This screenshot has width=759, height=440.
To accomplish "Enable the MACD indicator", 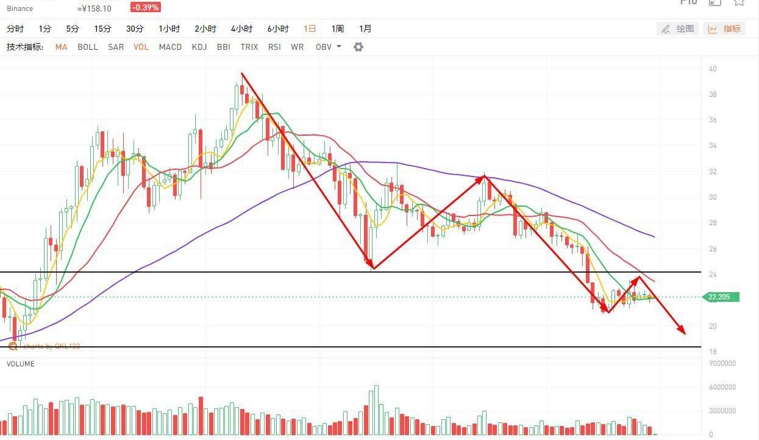I will click(170, 47).
